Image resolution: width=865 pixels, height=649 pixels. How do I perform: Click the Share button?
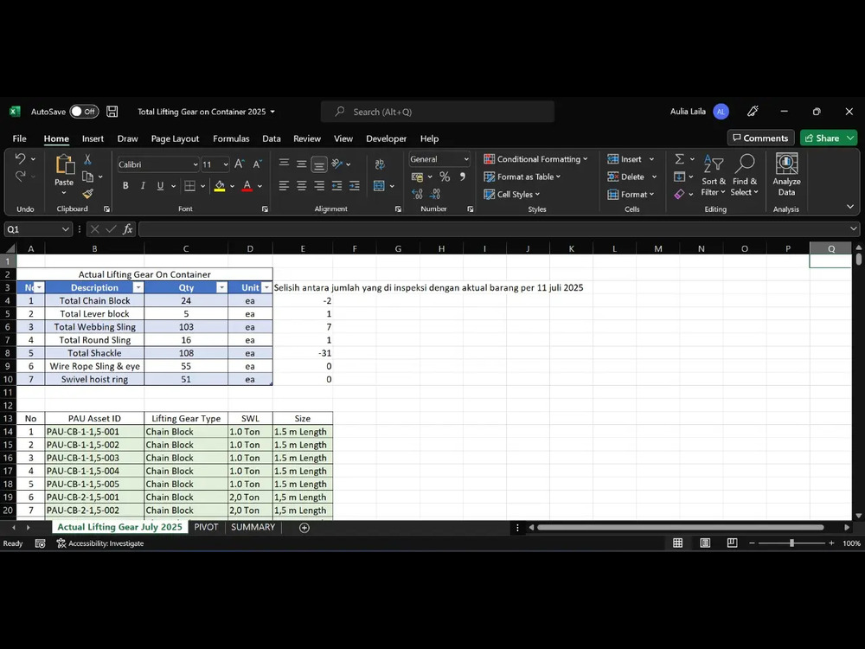click(x=827, y=138)
